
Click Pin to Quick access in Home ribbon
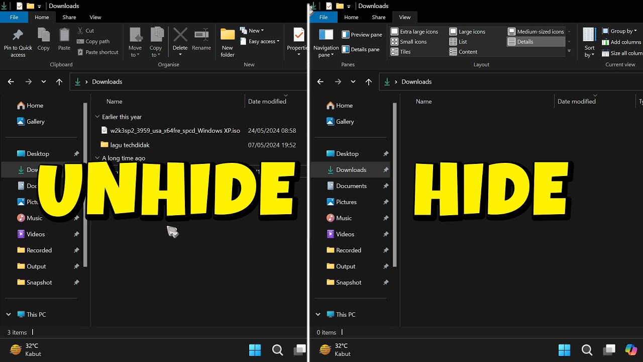pos(18,43)
